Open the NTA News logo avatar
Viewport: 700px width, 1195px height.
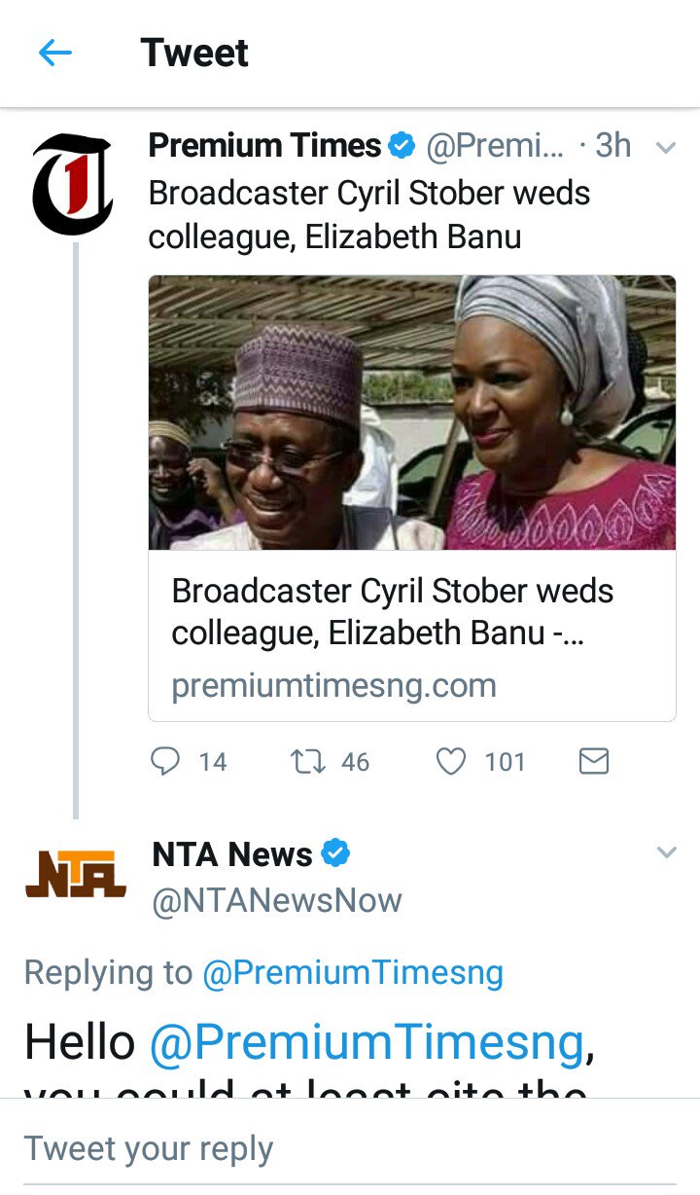click(76, 873)
